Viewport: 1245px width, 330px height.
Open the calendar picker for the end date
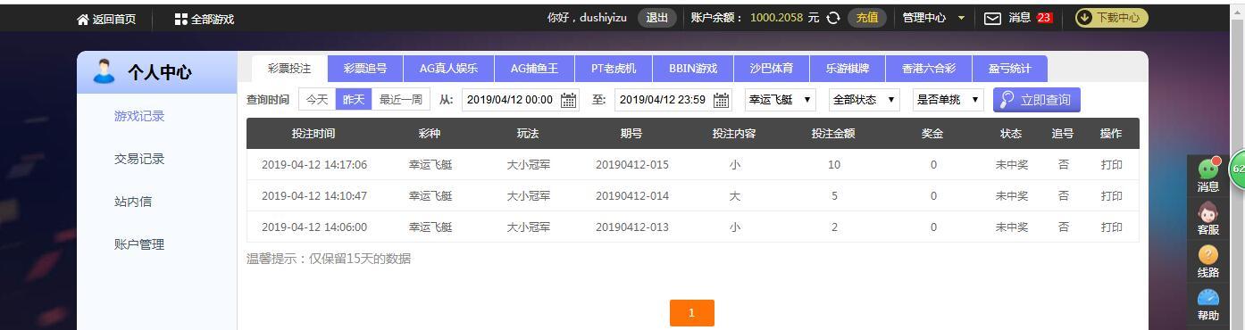722,100
